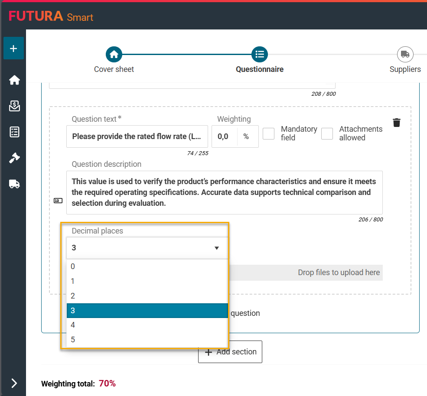Click the Add section button

coord(230,352)
